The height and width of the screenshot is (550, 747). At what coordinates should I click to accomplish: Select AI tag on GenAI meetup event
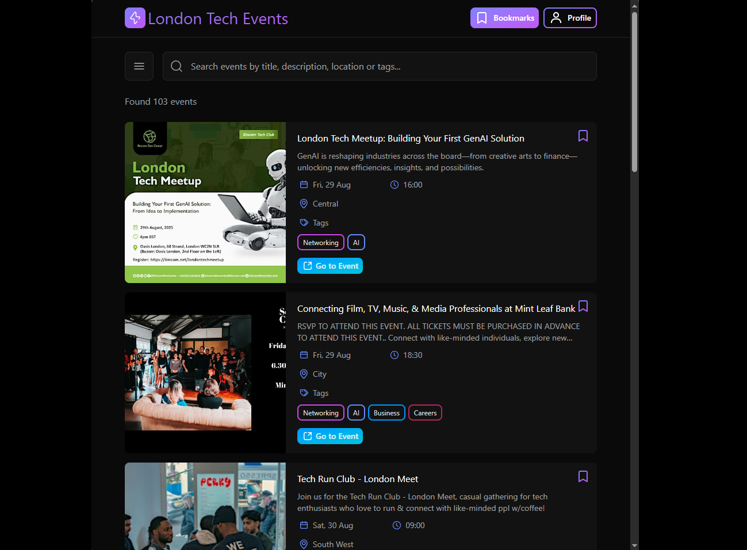pyautogui.click(x=356, y=243)
